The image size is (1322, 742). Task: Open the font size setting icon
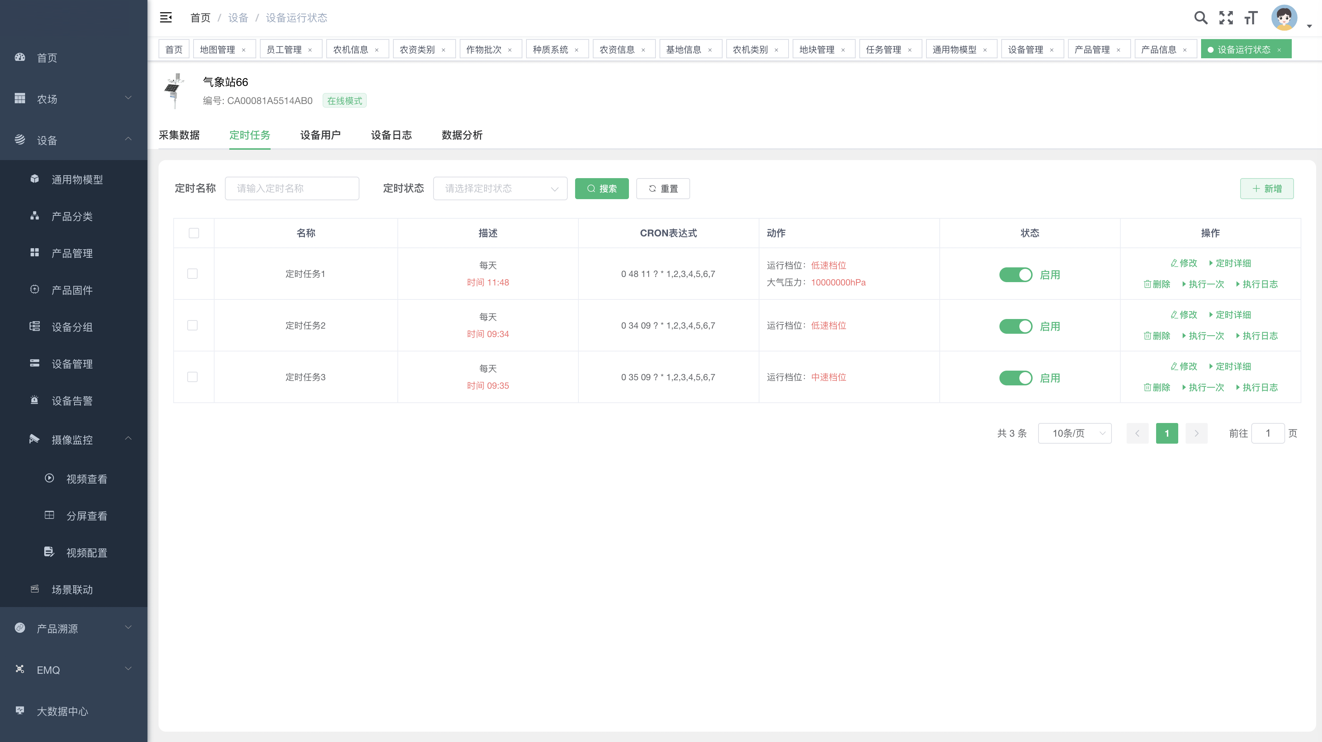[x=1251, y=18]
